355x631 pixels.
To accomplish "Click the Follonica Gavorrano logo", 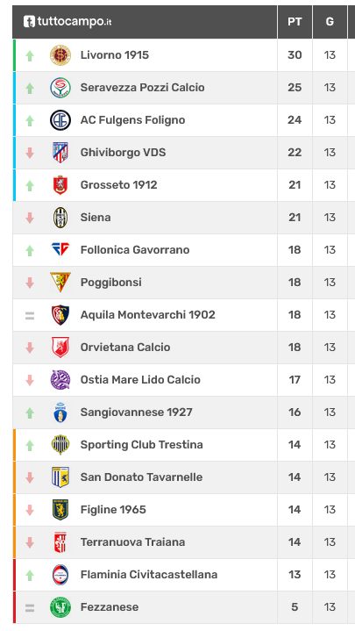I will pos(60,249).
